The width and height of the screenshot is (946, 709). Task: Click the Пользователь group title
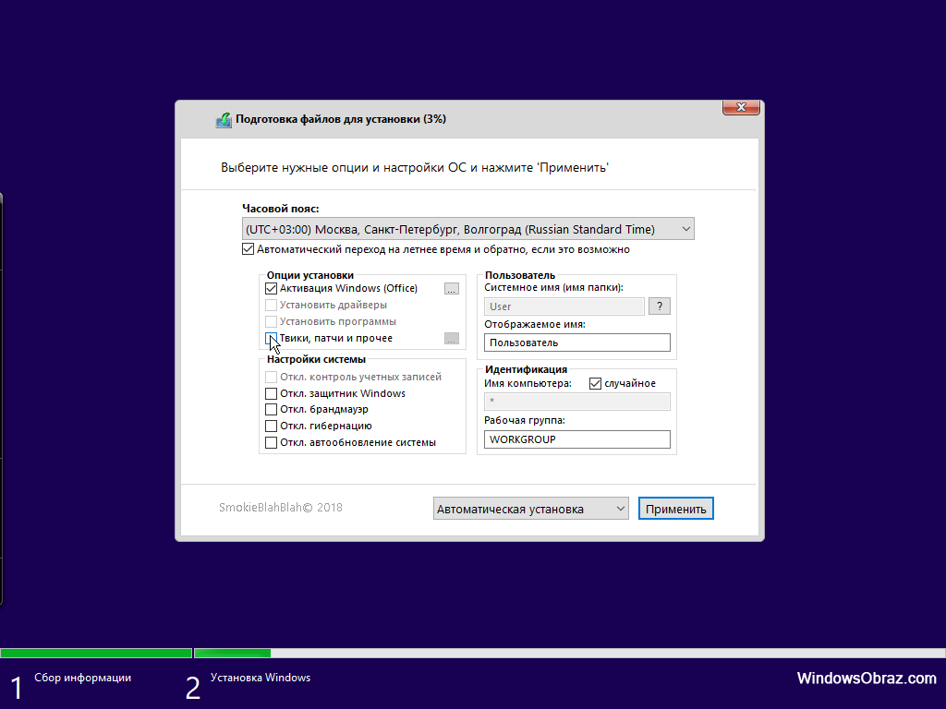pyautogui.click(x=520, y=275)
